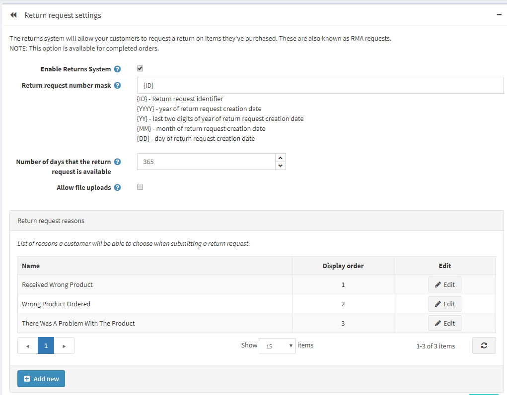
Task: Open the Show items per page dropdown
Action: click(x=277, y=346)
